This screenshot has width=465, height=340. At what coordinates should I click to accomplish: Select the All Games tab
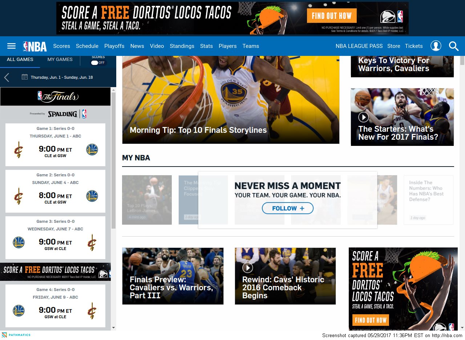click(20, 60)
